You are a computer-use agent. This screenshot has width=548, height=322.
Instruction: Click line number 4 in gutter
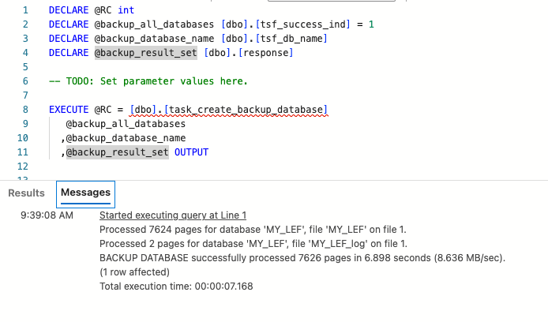pyautogui.click(x=25, y=53)
